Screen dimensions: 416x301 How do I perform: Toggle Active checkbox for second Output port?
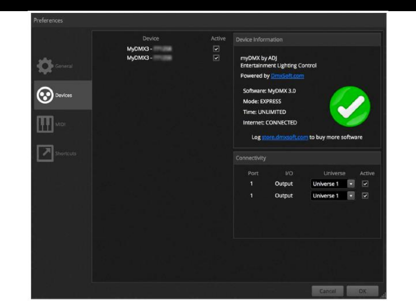point(365,196)
